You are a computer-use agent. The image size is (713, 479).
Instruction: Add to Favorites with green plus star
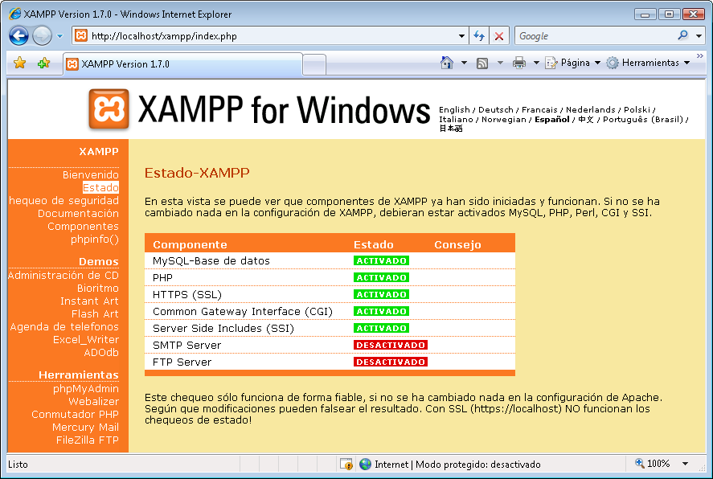point(43,63)
